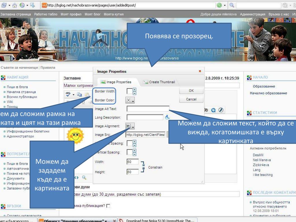Click the magnifier search icon in browser toolbar
Screen dimensions: 296x222
click(x=232, y=5)
